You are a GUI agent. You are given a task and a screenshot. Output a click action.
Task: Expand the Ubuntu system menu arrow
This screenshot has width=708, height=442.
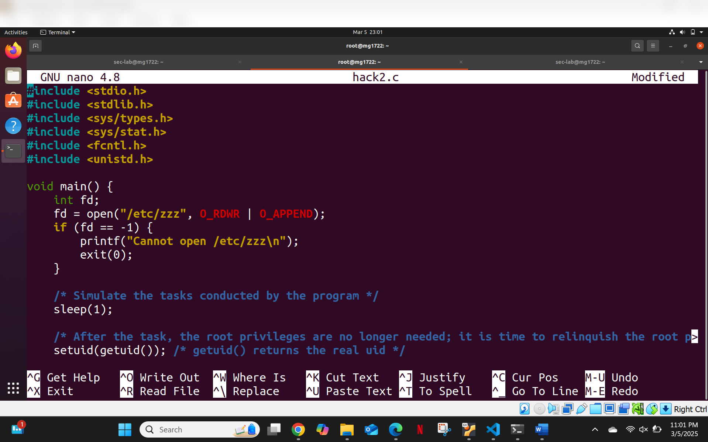tap(701, 32)
